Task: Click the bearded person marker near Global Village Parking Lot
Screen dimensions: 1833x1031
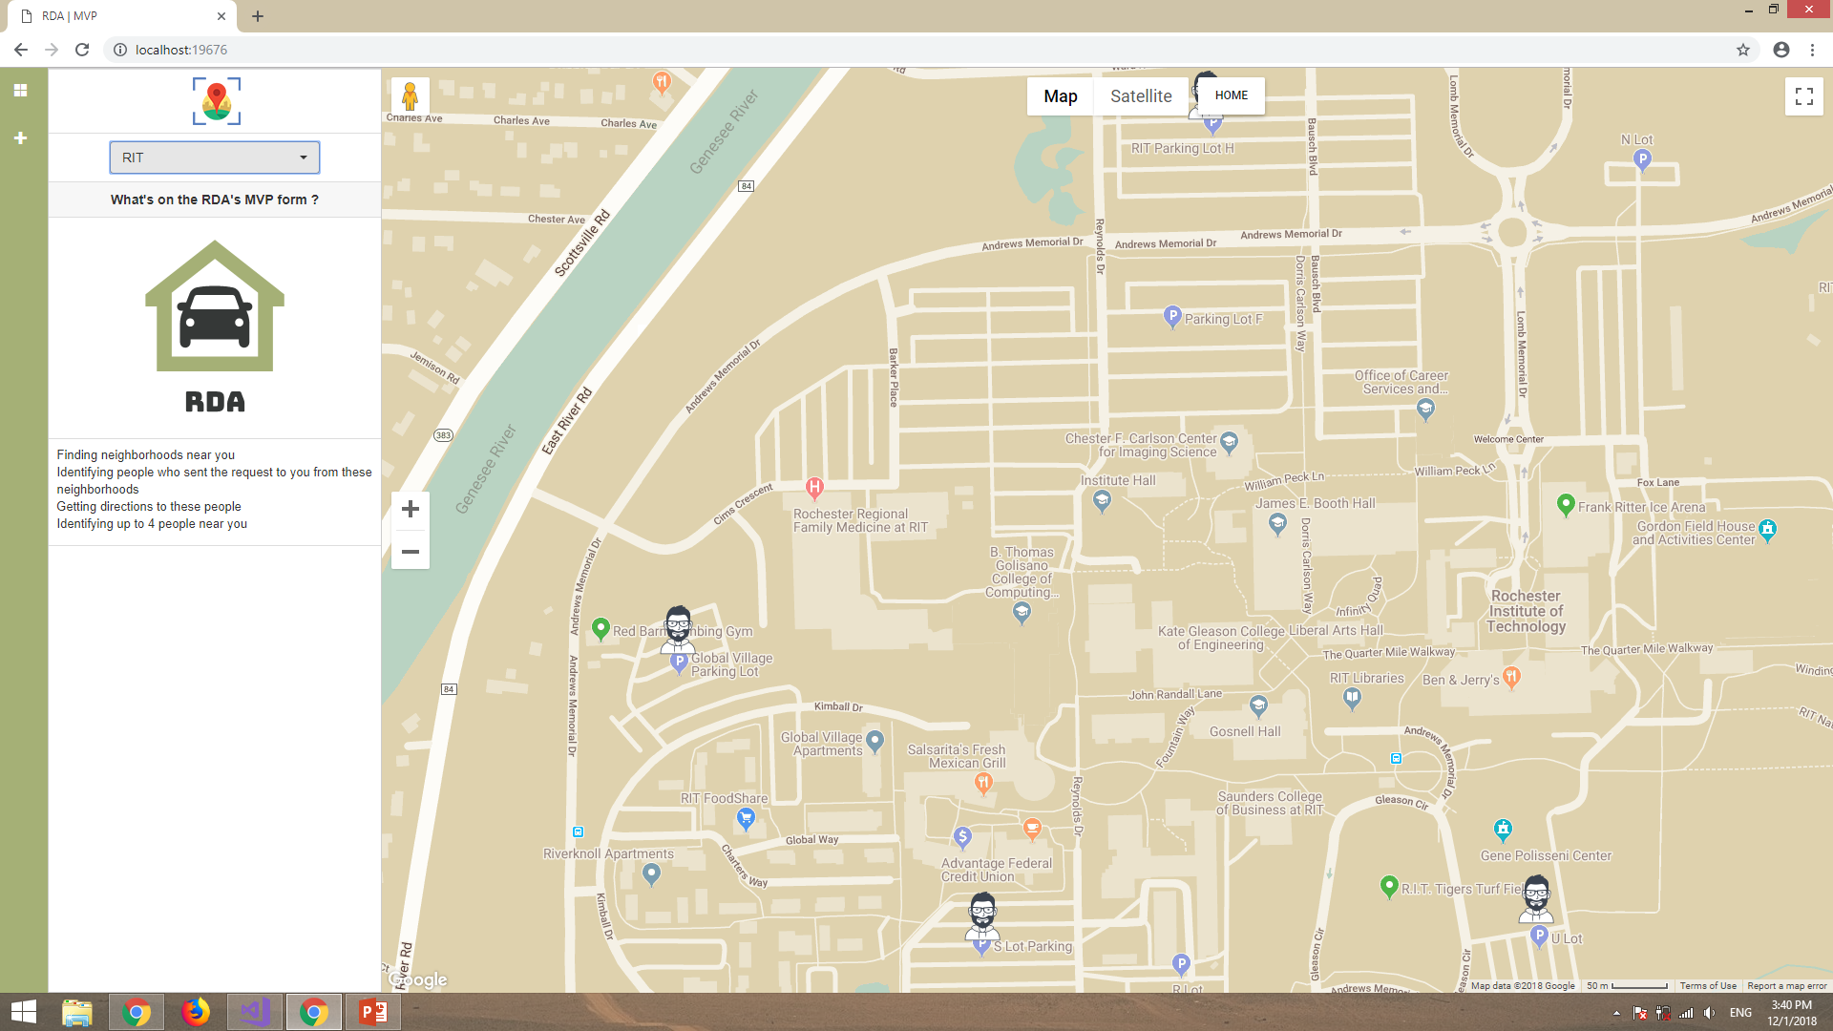Action: [678, 627]
